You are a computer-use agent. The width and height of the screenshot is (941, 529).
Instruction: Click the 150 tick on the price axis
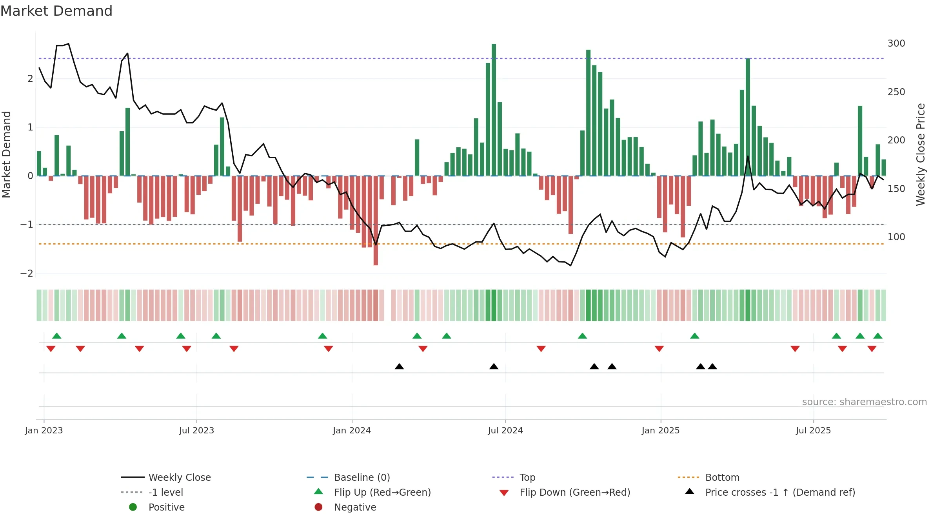click(896, 189)
